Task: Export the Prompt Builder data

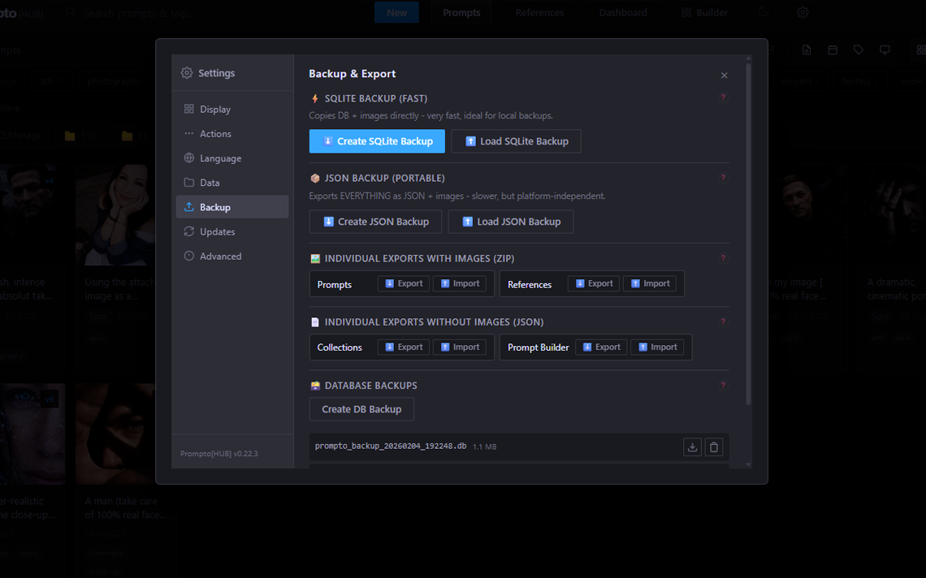Action: click(x=601, y=347)
